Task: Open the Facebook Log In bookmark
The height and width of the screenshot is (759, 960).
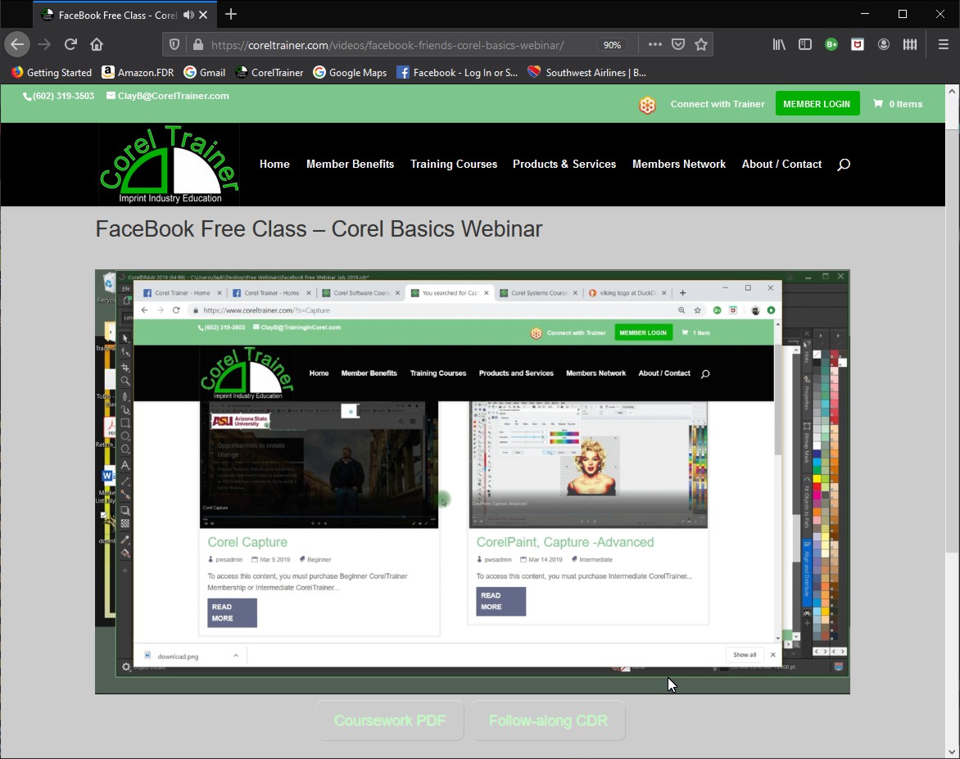Action: pyautogui.click(x=457, y=72)
